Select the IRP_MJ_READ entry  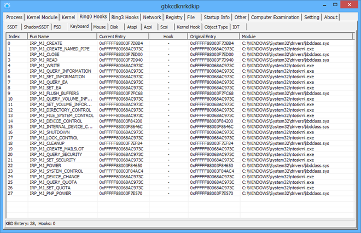pyautogui.click(x=44, y=60)
